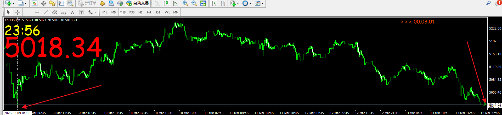Open new chart icon
Screen dimensions: 502x115
(x=8, y=3)
